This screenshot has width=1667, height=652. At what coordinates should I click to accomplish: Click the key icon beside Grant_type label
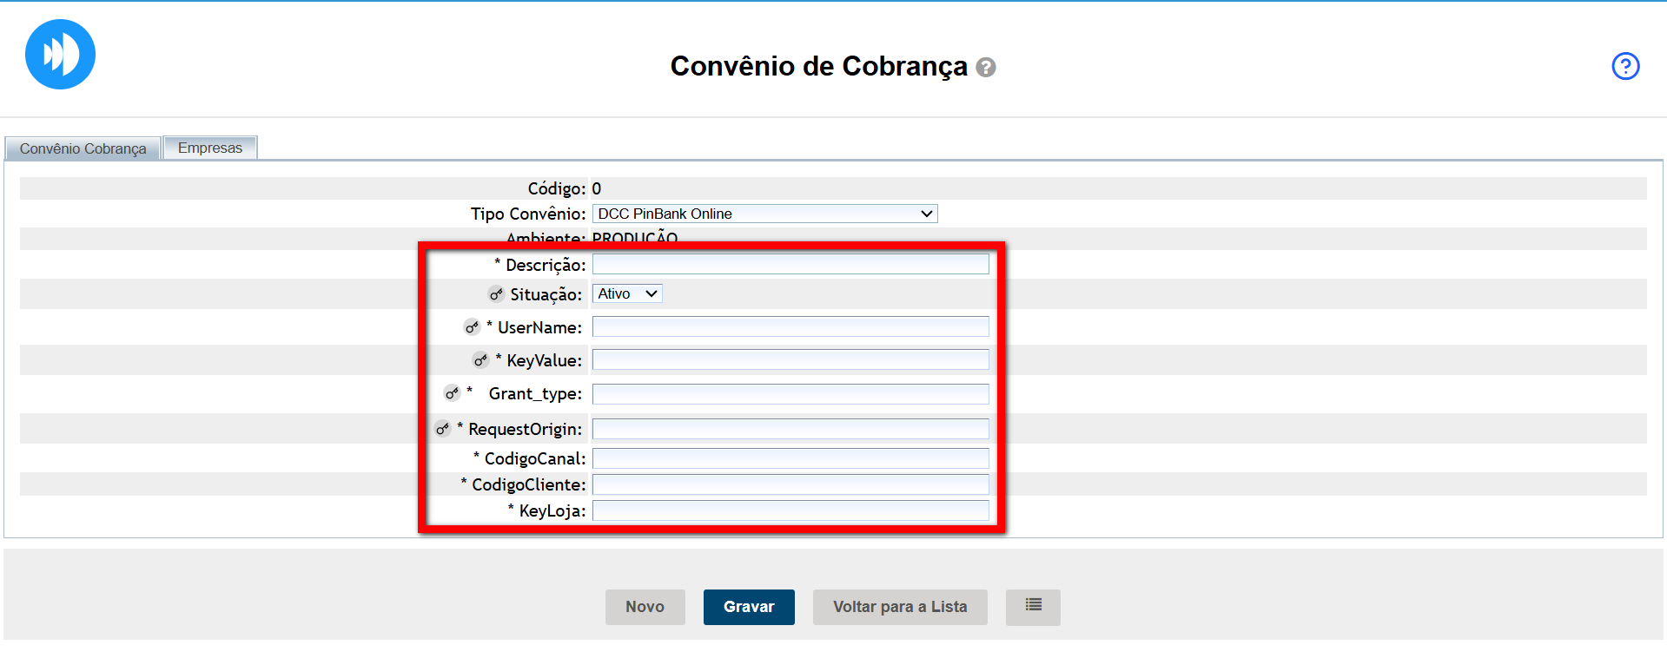coord(452,393)
